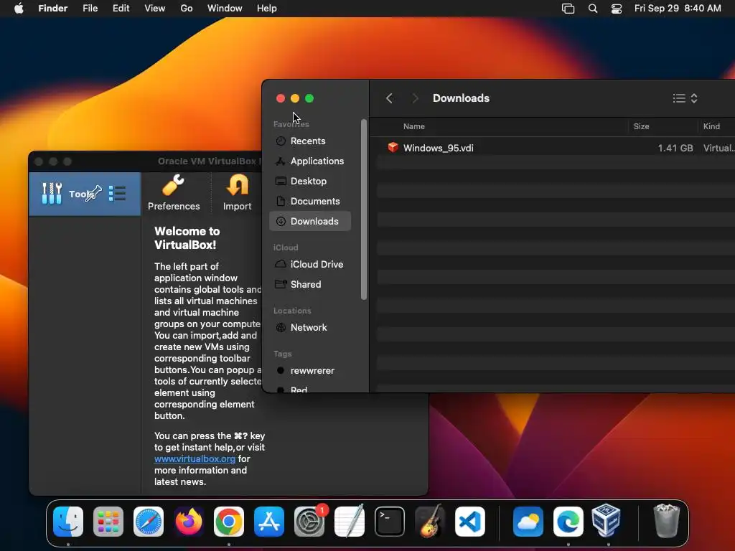Open Stage Manager icon in menu bar
This screenshot has height=551, width=735.
(x=568, y=9)
